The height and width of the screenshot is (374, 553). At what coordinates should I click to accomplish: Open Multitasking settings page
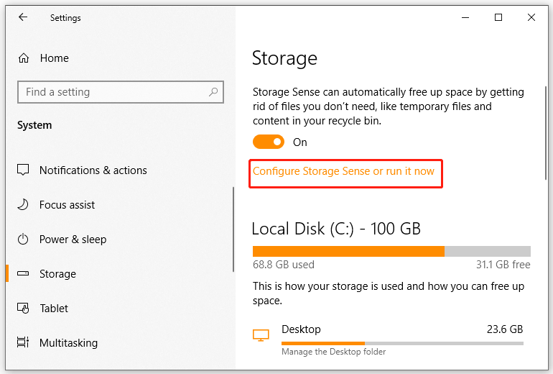coord(68,343)
